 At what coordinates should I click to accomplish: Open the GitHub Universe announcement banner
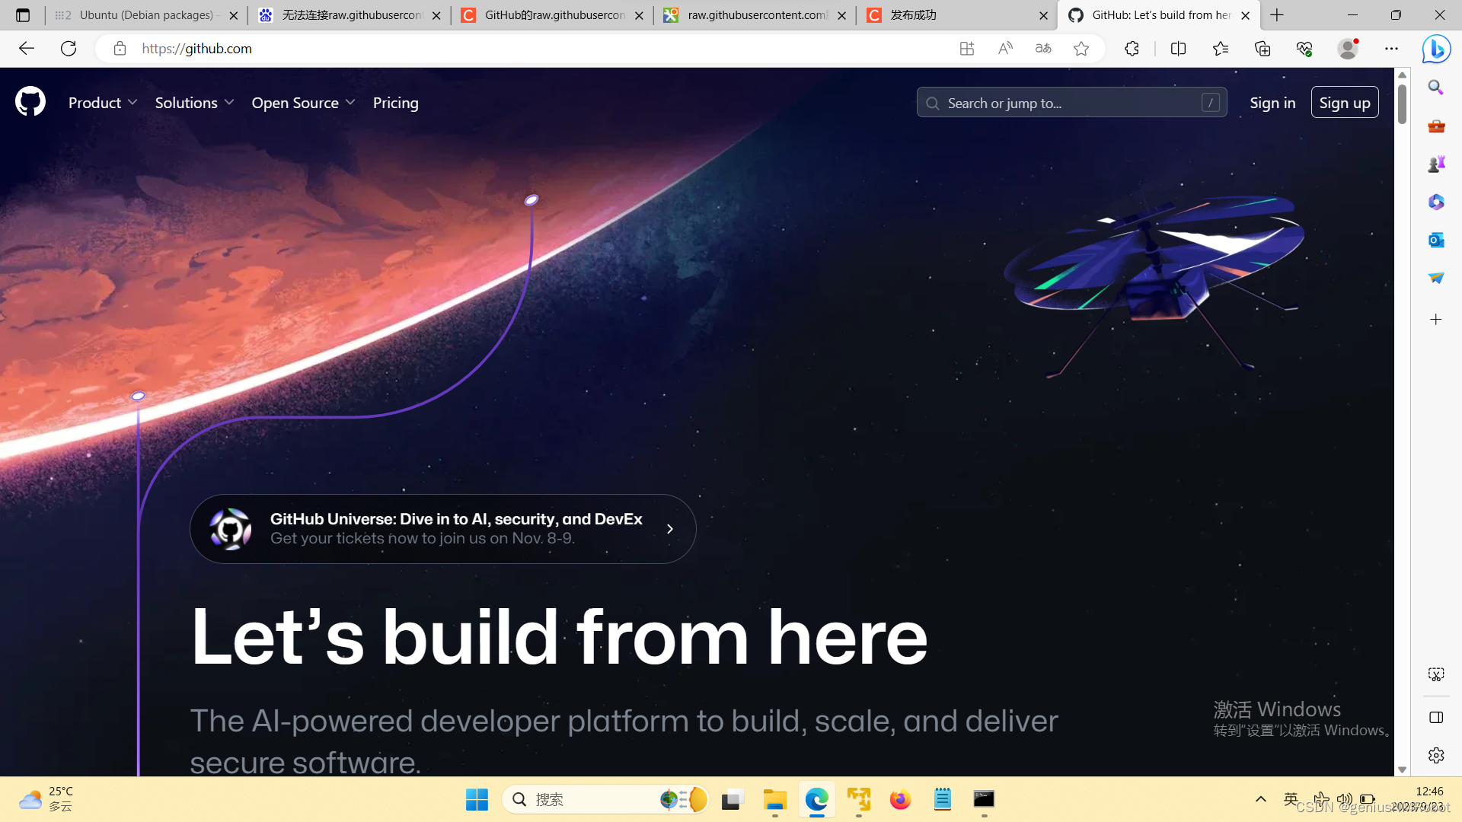coord(442,529)
